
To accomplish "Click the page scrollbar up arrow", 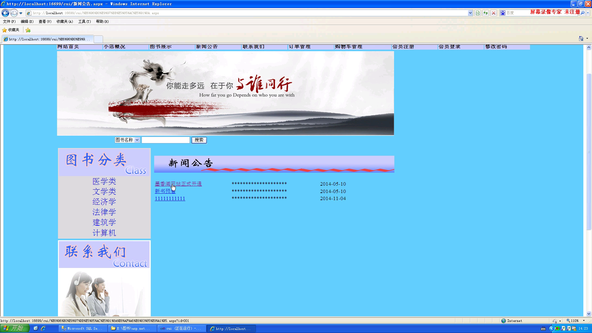I will [589, 47].
